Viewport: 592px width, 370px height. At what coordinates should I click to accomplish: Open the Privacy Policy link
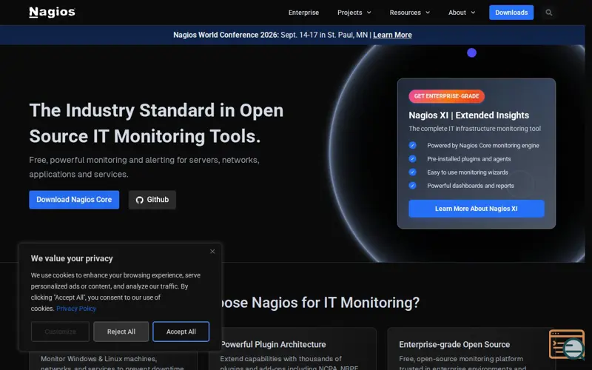[76, 309]
